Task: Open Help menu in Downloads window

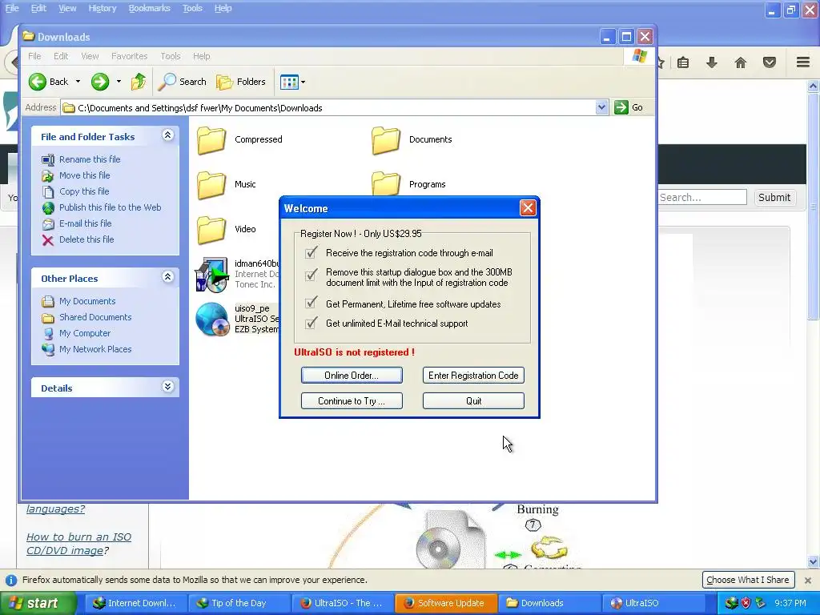Action: point(201,56)
